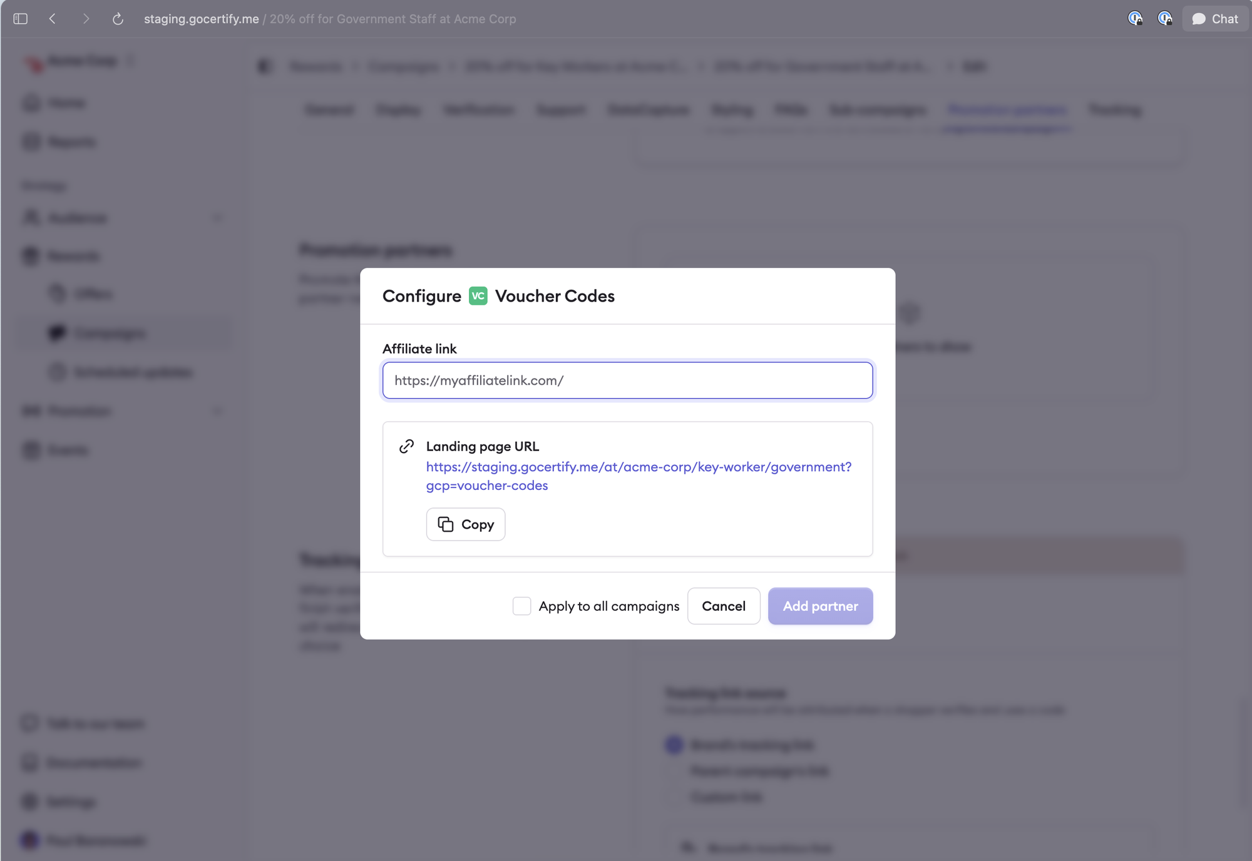Go forward with the browser forward arrow
Image resolution: width=1252 pixels, height=861 pixels.
pos(86,19)
